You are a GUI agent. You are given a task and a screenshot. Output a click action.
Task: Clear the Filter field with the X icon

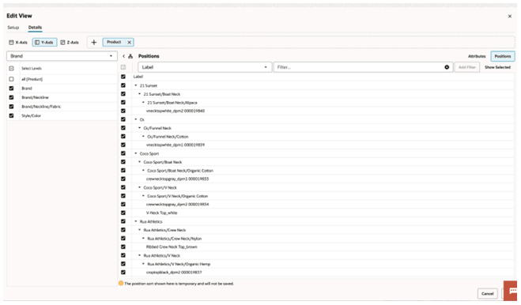(x=447, y=67)
